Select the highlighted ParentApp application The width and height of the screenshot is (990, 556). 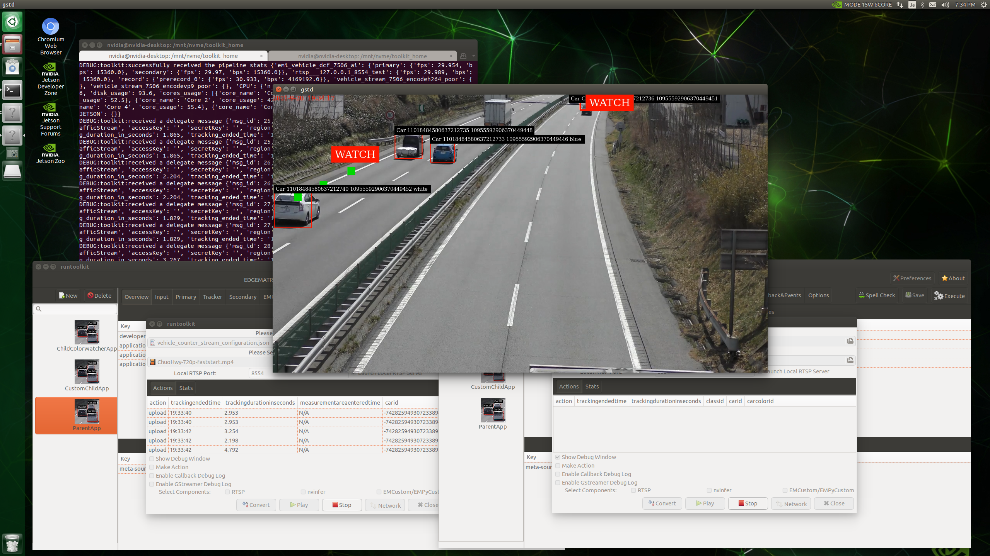click(76, 415)
